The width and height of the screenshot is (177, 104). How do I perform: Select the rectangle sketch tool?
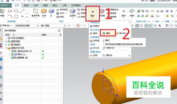(x=16, y=11)
